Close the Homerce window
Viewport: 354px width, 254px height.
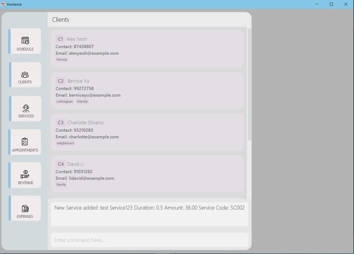(346, 4)
